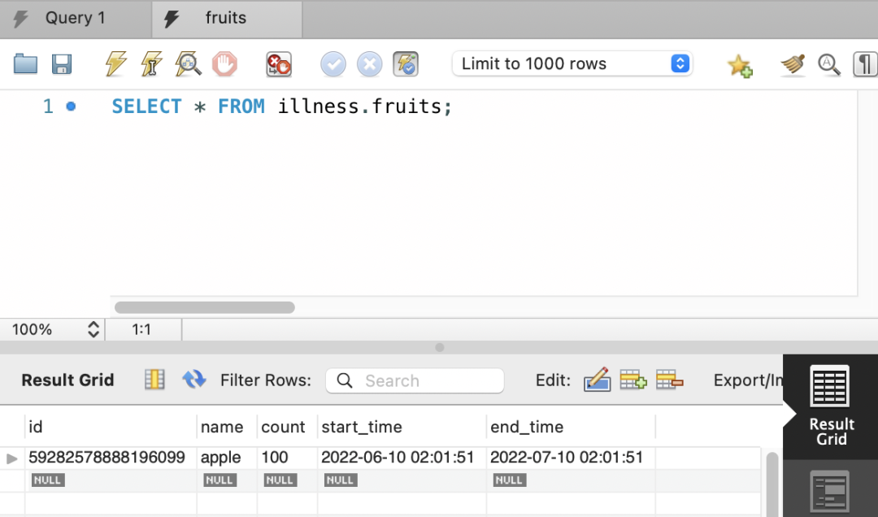This screenshot has width=878, height=517.
Task: Stop query execution red hand icon
Action: (224, 64)
